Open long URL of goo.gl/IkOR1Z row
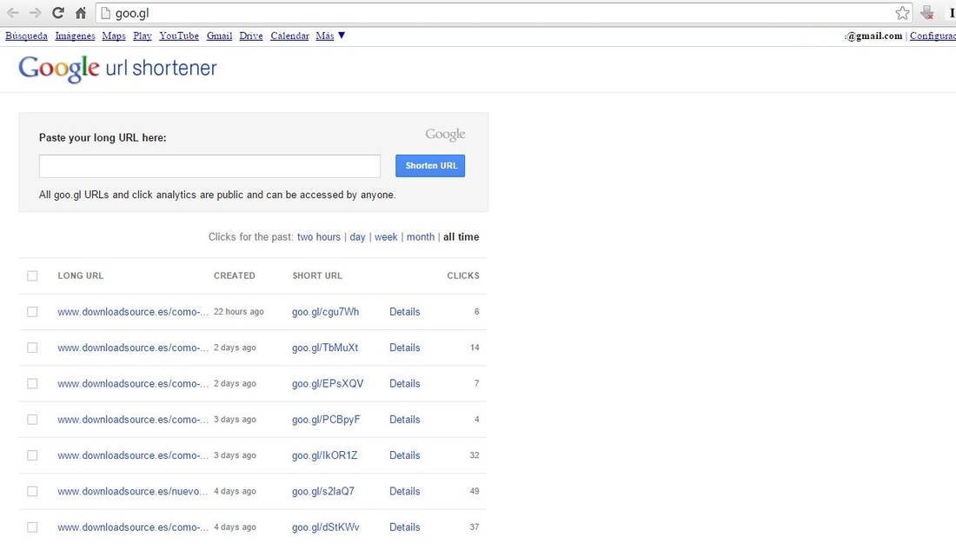This screenshot has height=544, width=956. (x=133, y=455)
